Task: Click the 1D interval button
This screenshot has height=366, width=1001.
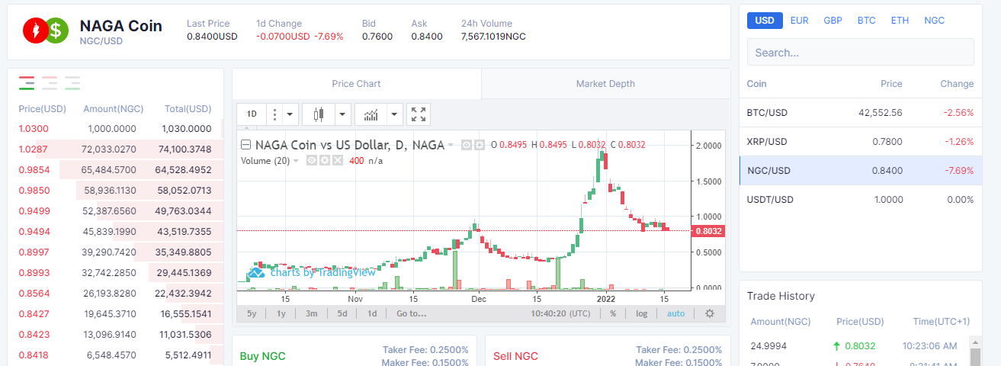Action: (x=252, y=114)
